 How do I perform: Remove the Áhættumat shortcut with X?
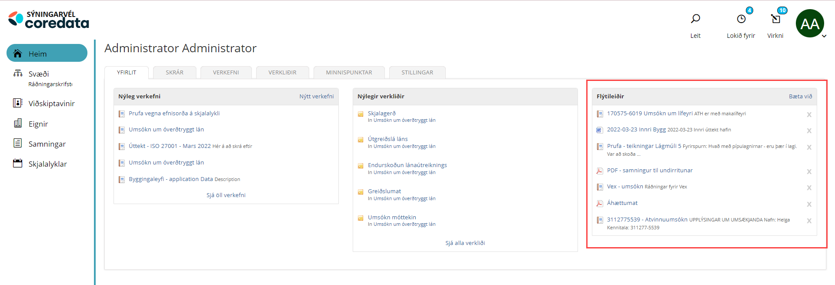click(809, 204)
